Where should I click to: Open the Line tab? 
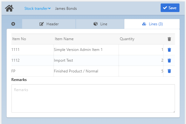tap(100, 24)
